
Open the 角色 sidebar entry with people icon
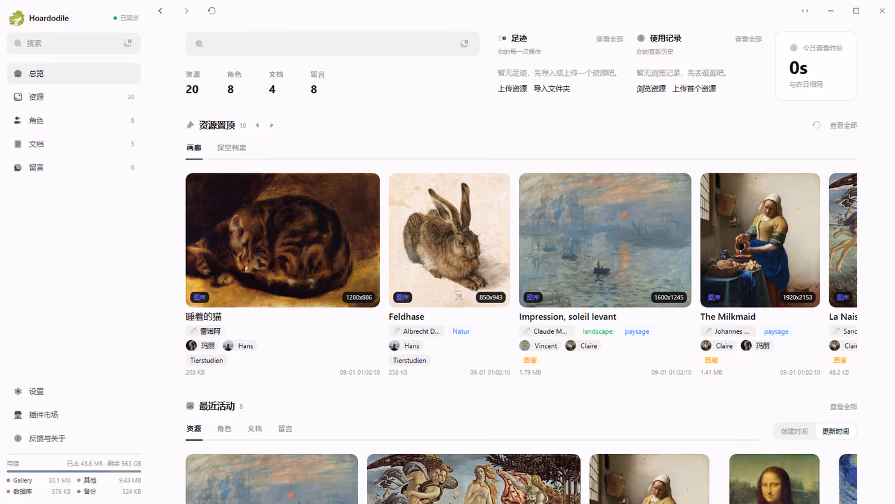[74, 120]
